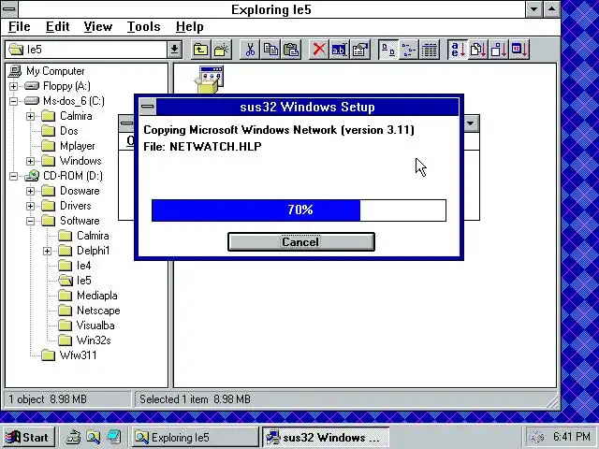Click the system tray icon
599x449 pixels.
pos(537,437)
